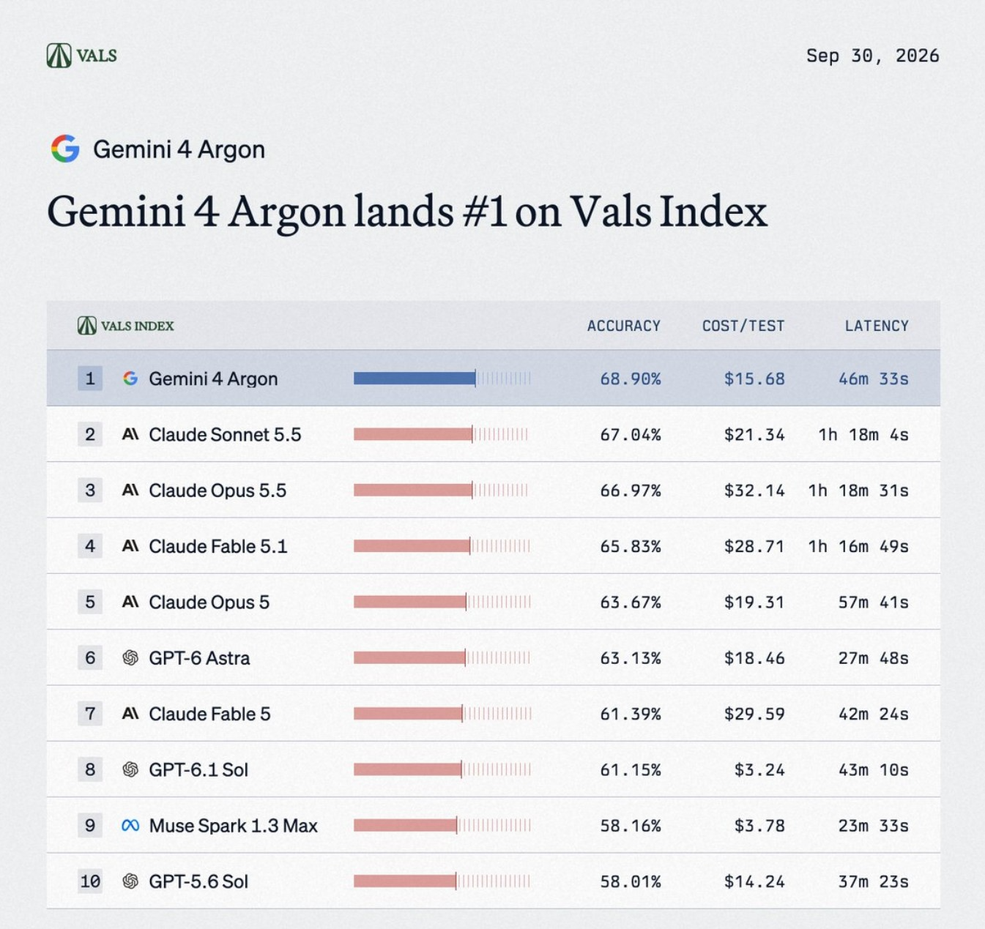Select the Claude Fable 5.1 model name
The height and width of the screenshot is (929, 985).
pos(218,546)
